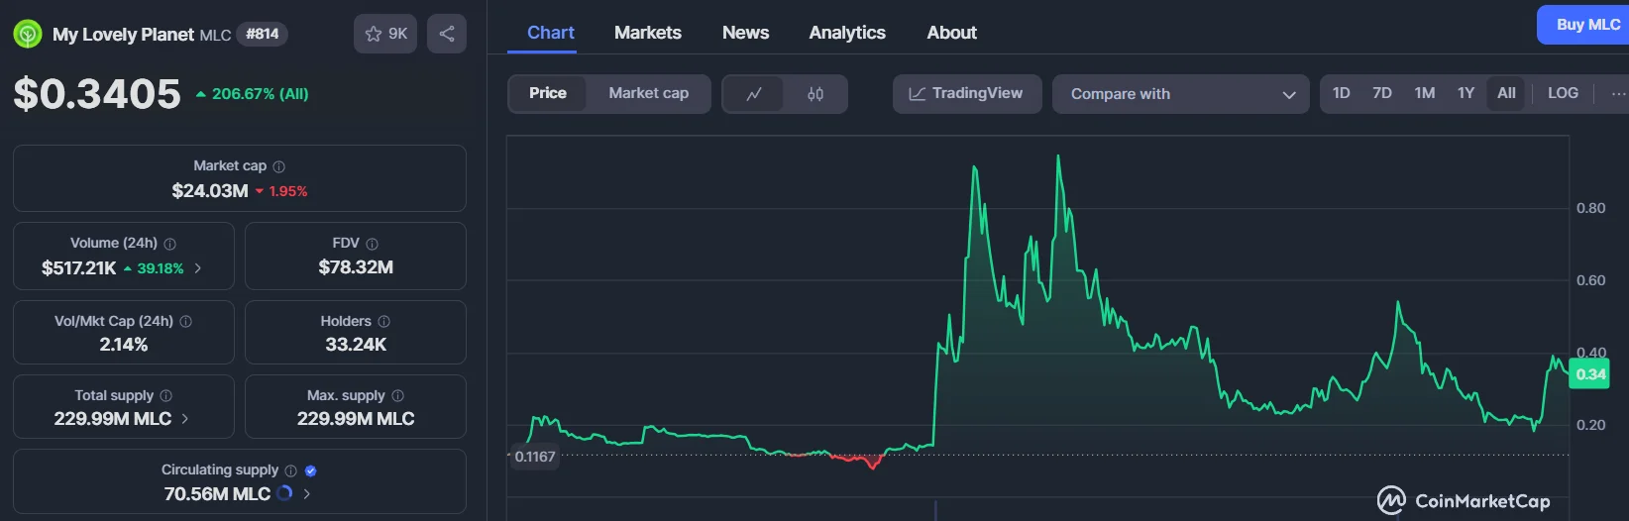Image resolution: width=1629 pixels, height=521 pixels.
Task: Click the 0.1167 starting price label
Action: click(535, 457)
